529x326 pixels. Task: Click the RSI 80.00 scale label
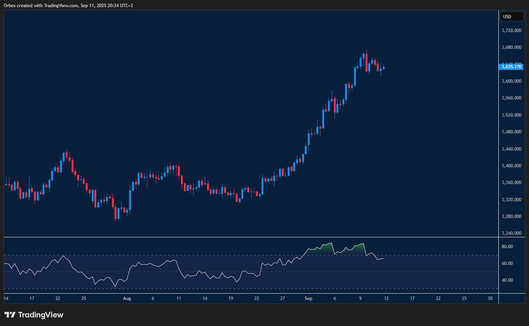point(507,247)
